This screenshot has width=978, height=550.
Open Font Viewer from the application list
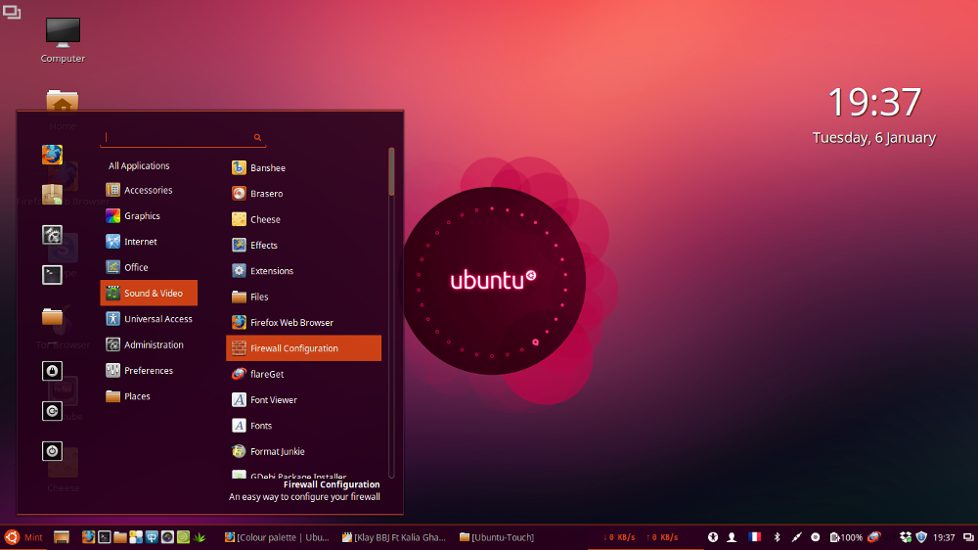coord(304,400)
